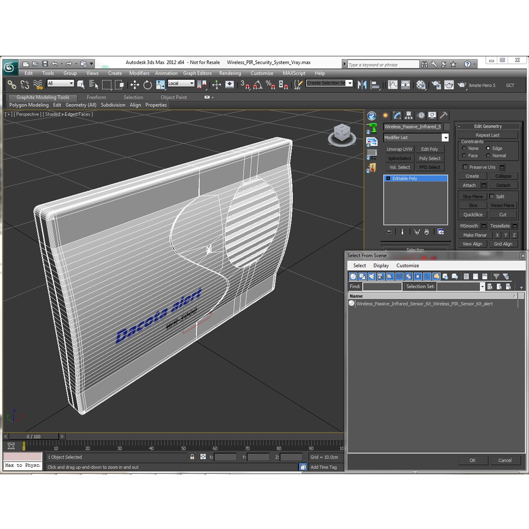529x529 pixels.
Task: Activate the Select and Rotate tool
Action: tap(147, 85)
